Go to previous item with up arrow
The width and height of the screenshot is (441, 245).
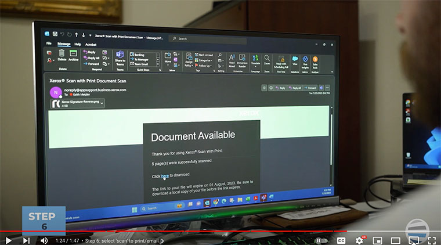[76, 35]
